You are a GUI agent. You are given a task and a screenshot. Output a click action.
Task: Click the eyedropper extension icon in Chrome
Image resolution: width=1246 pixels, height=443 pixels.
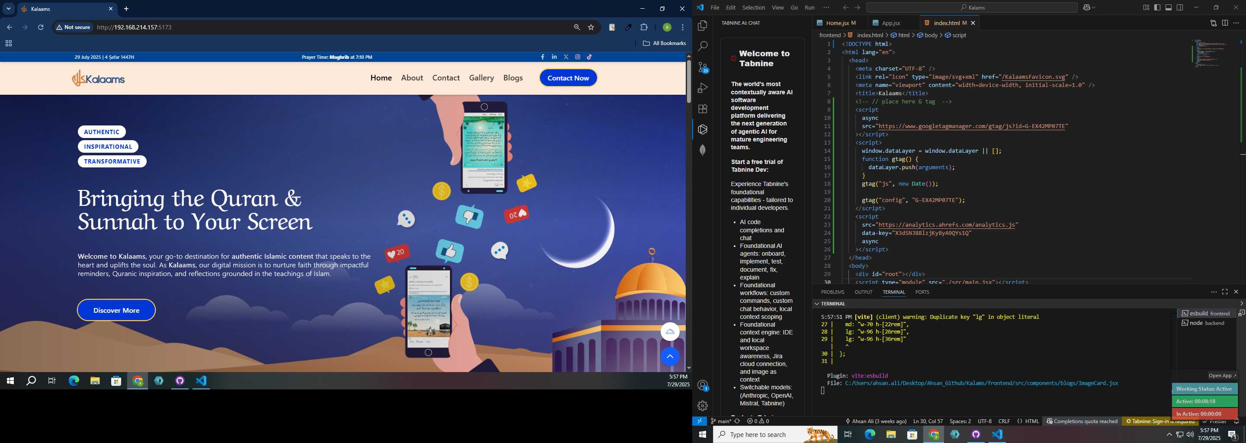pyautogui.click(x=628, y=28)
